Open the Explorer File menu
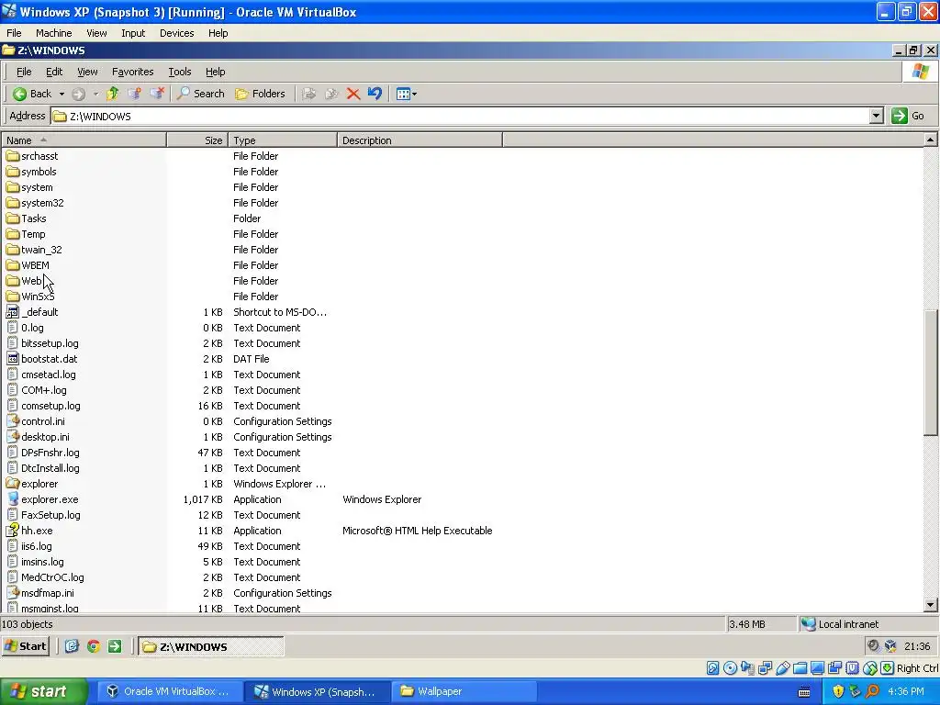The image size is (940, 705). [24, 72]
